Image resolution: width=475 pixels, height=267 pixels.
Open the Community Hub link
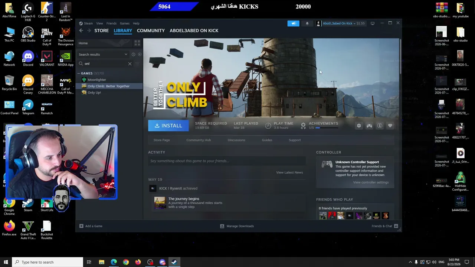pos(199,140)
